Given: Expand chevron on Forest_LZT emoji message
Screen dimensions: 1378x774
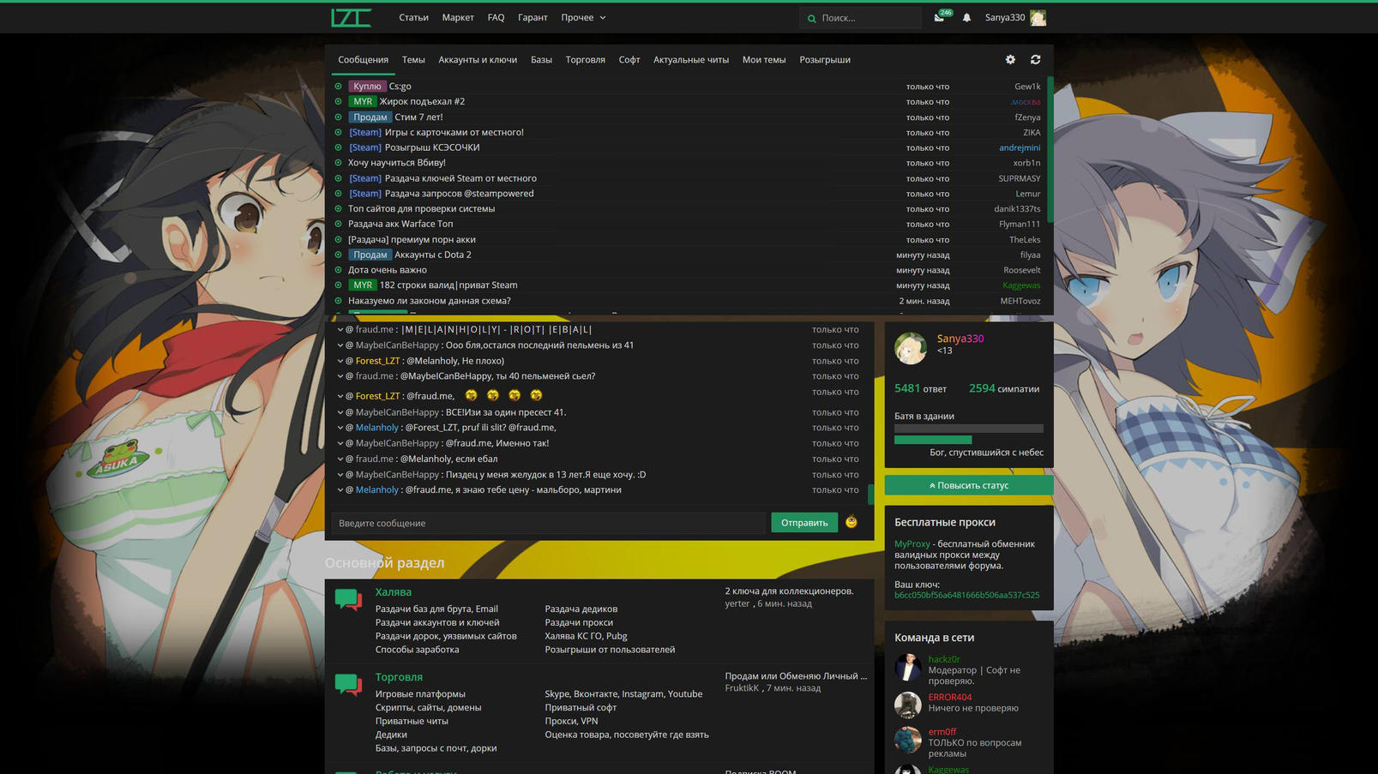Looking at the screenshot, I should point(340,396).
